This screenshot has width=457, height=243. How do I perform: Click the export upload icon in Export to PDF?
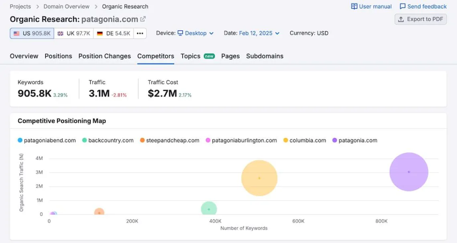click(401, 19)
